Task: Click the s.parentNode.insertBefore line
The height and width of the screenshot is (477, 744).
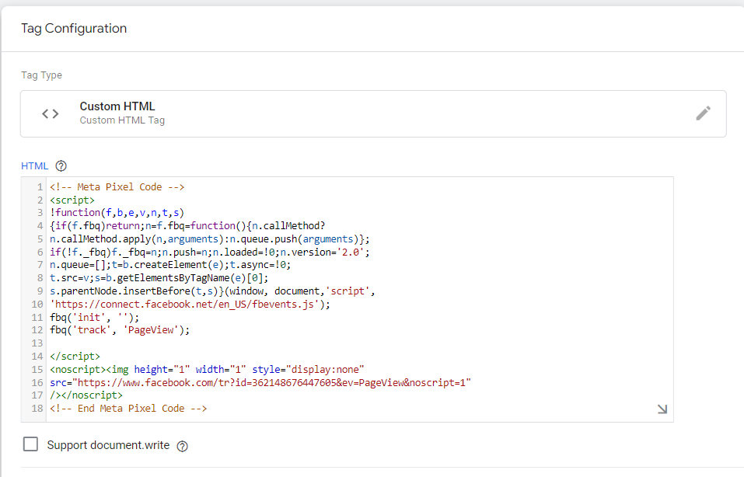Action: [x=212, y=291]
